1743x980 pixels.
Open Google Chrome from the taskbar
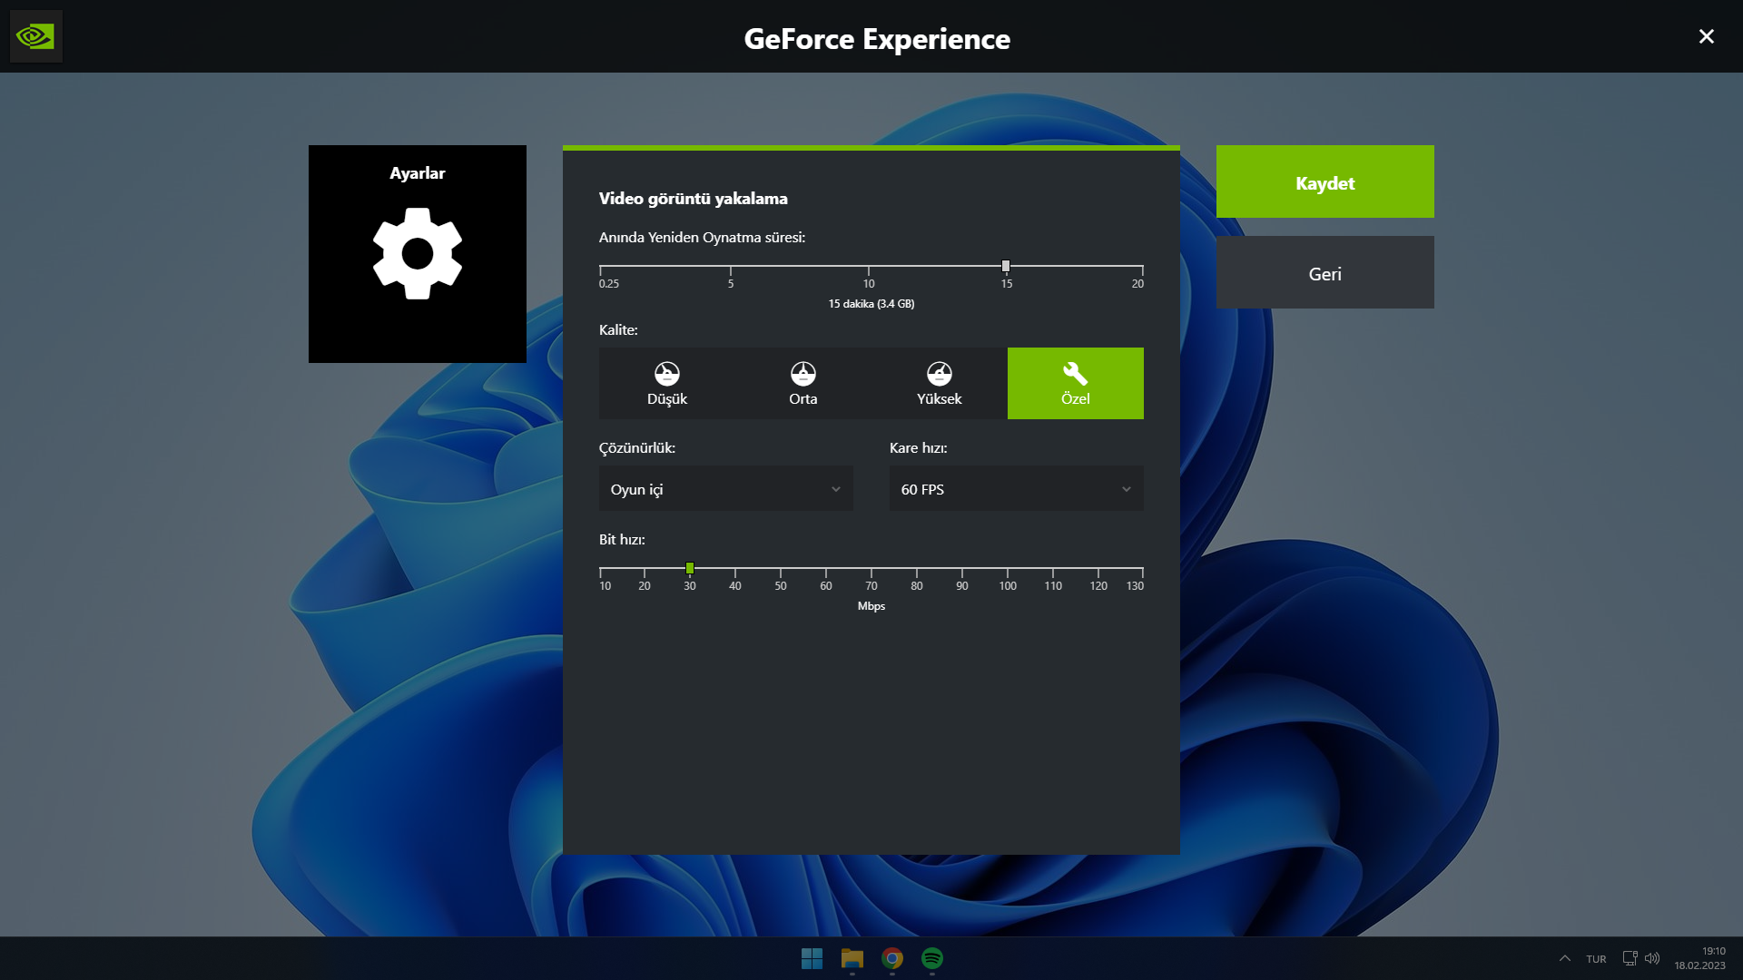(891, 958)
